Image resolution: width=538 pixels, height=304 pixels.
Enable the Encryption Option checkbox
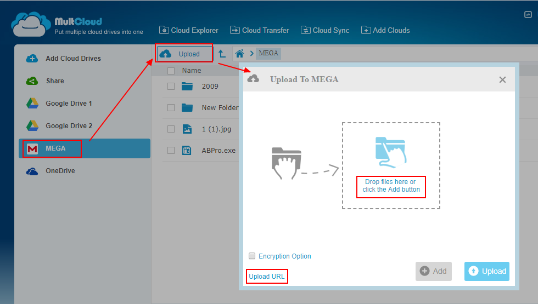coord(252,256)
